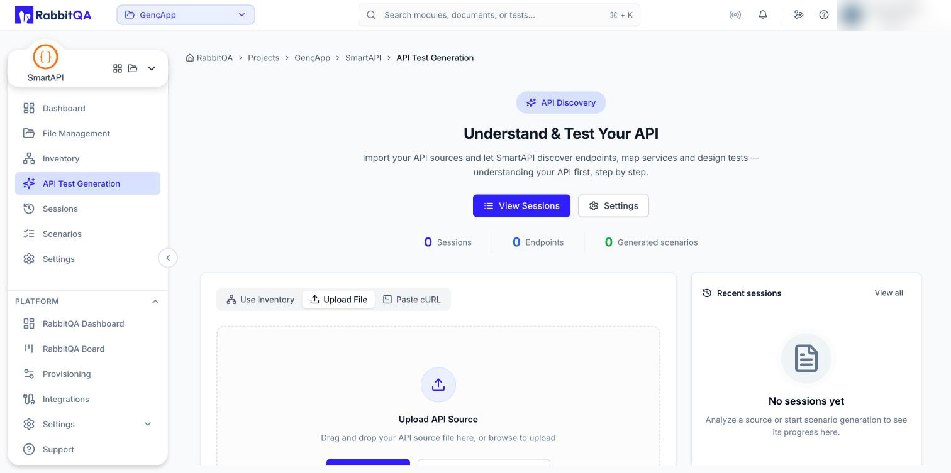Click the search modules input field

(499, 15)
